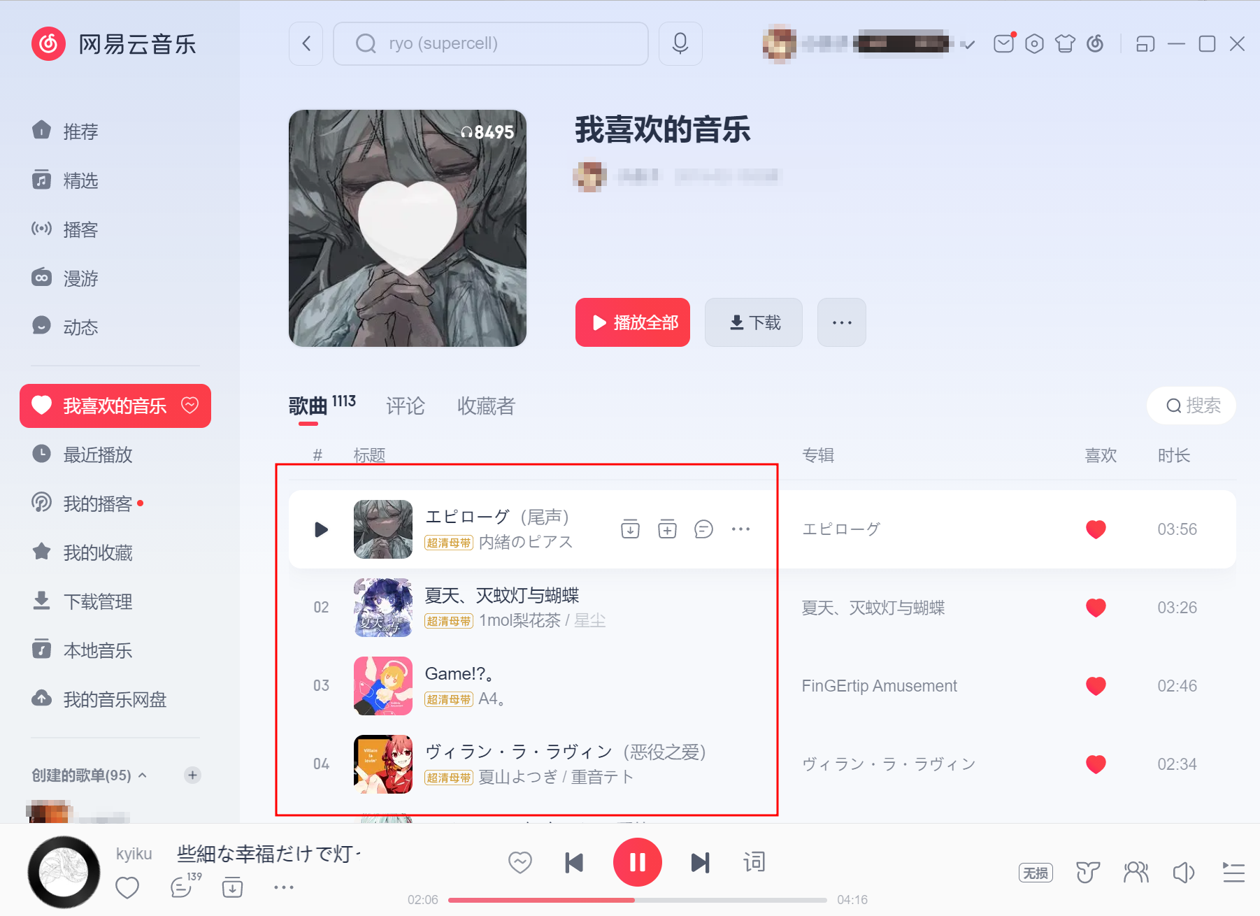Switch to the 收藏者 tab
The width and height of the screenshot is (1260, 916).
click(486, 406)
